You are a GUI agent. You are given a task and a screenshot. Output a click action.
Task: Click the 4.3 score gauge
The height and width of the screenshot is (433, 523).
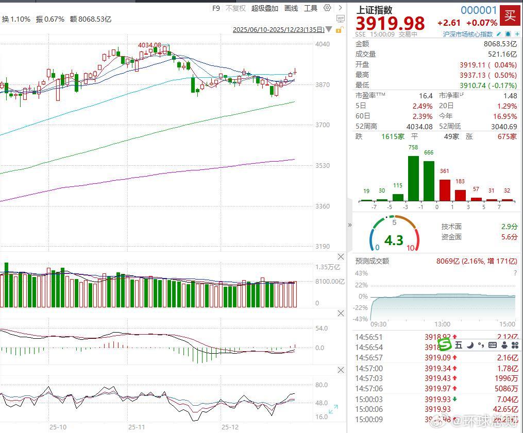click(x=394, y=233)
